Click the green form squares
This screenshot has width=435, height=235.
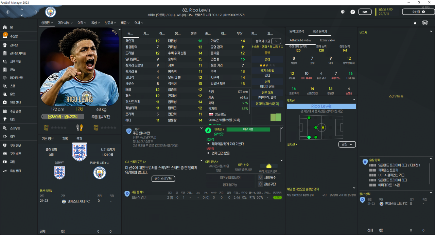point(276,117)
